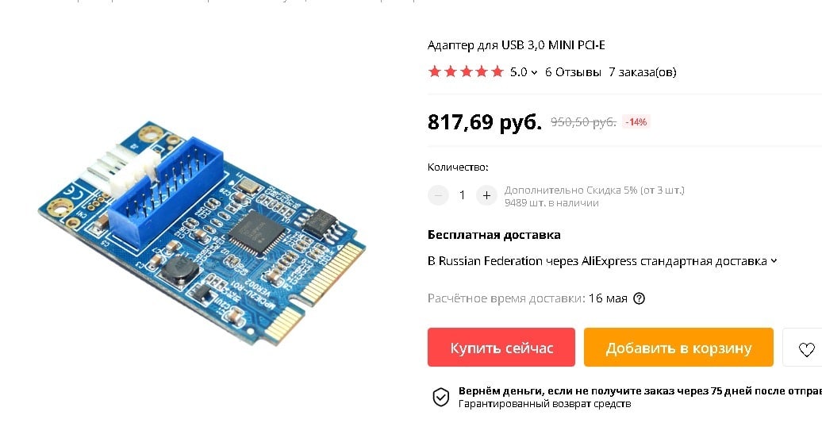Viewport: 822px width, 423px height.
Task: Open the AliExpress standard delivery dropdown
Action: [602, 261]
